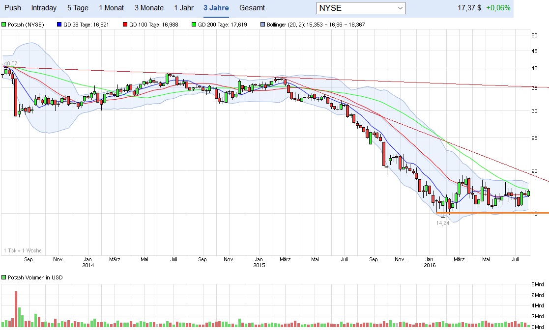Image resolution: width=549 pixels, height=331 pixels.
Task: Click the current price 17,37 $ quote
Action: (468, 8)
